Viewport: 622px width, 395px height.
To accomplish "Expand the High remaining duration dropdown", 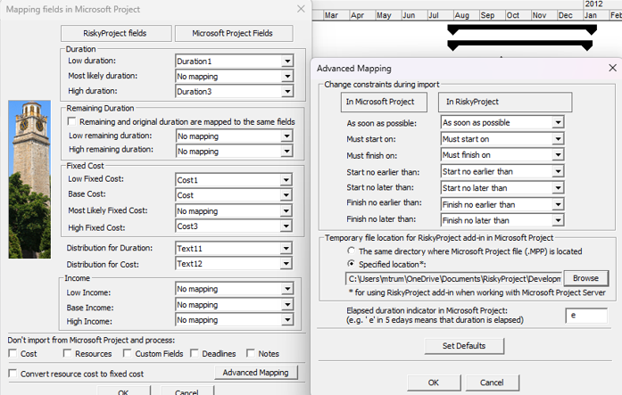I will (x=234, y=151).
